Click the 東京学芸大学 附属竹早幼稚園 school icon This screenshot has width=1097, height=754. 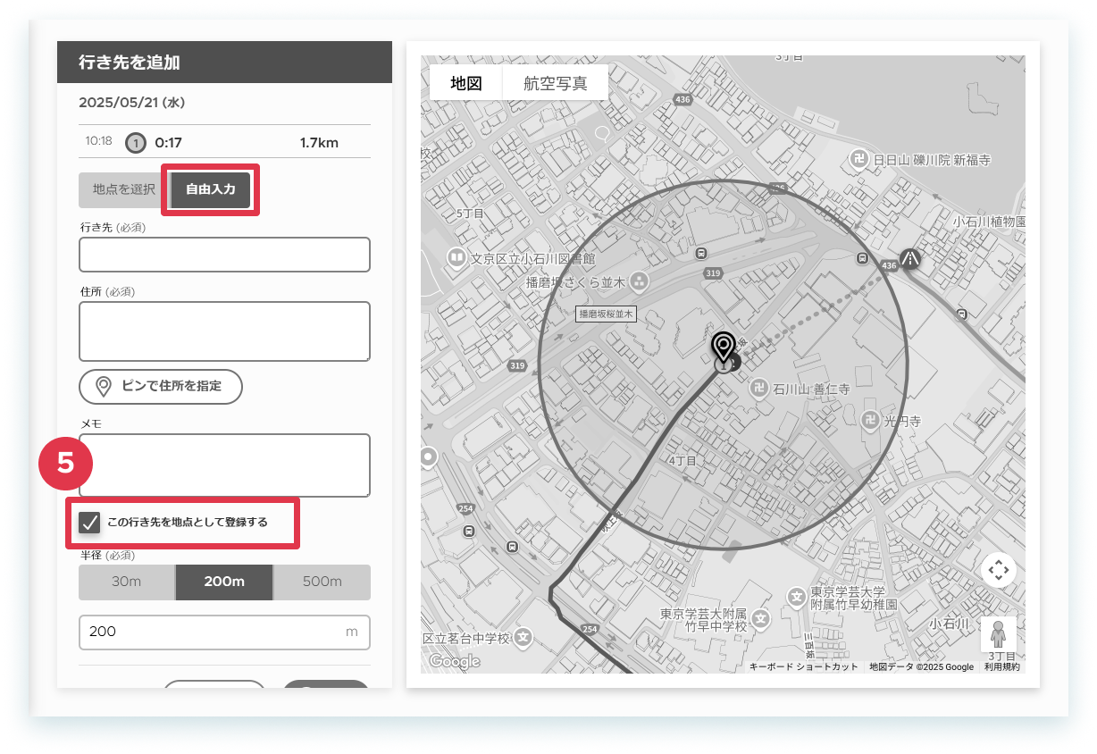click(x=796, y=596)
